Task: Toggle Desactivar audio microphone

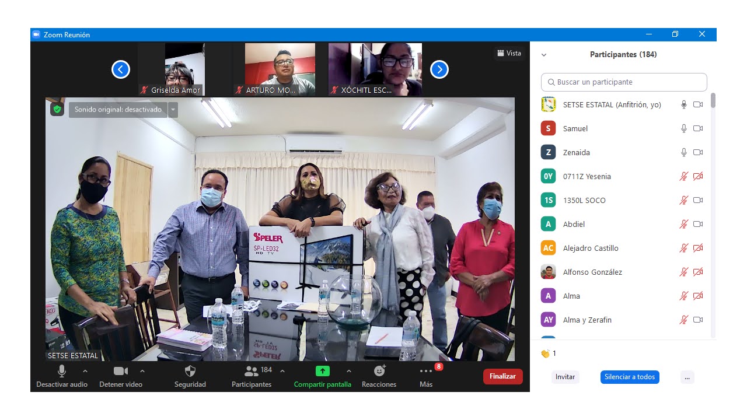Action: click(62, 372)
